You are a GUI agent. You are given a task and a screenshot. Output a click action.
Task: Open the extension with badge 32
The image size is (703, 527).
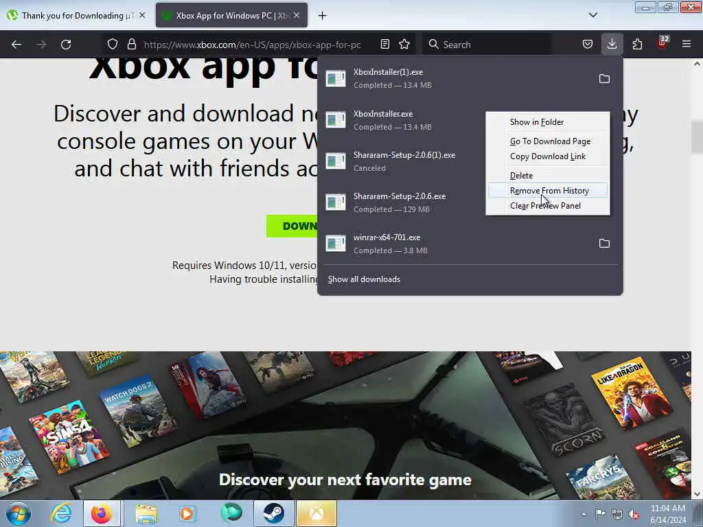coord(662,43)
